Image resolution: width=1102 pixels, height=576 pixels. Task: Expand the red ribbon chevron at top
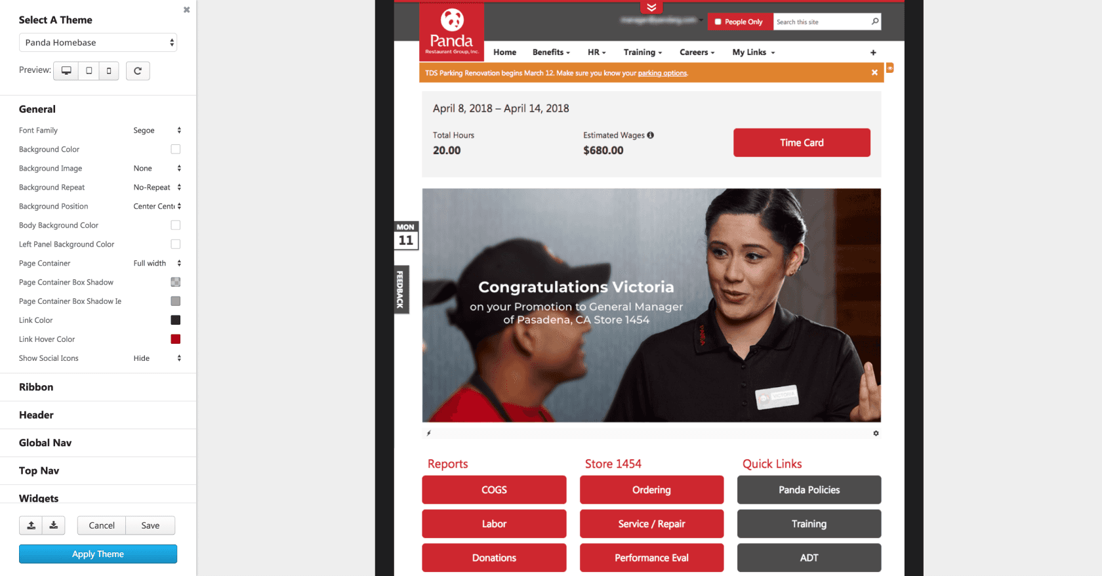tap(651, 7)
